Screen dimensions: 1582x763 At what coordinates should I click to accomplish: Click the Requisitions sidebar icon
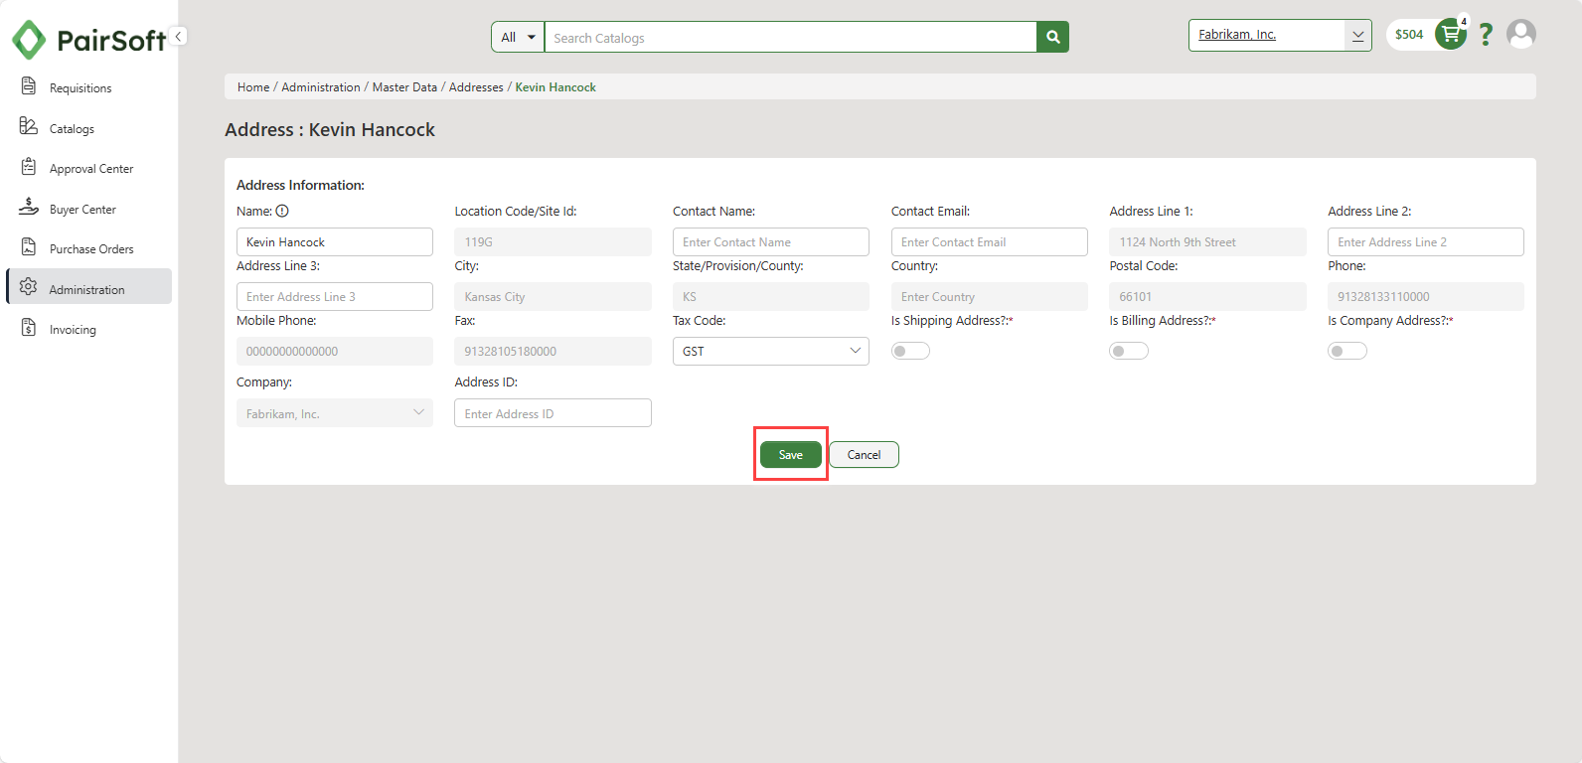tap(29, 86)
